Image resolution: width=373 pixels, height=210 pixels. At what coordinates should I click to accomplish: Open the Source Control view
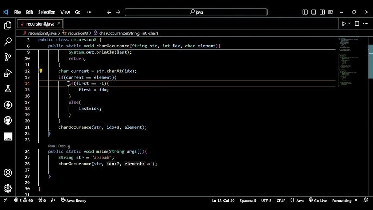click(8, 57)
